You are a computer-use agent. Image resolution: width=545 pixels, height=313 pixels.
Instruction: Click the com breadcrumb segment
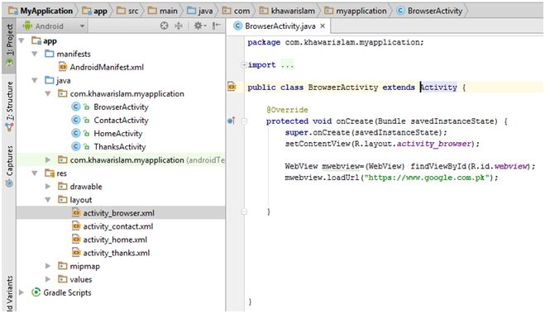(x=237, y=11)
